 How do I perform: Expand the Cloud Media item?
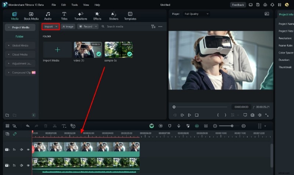[20, 54]
